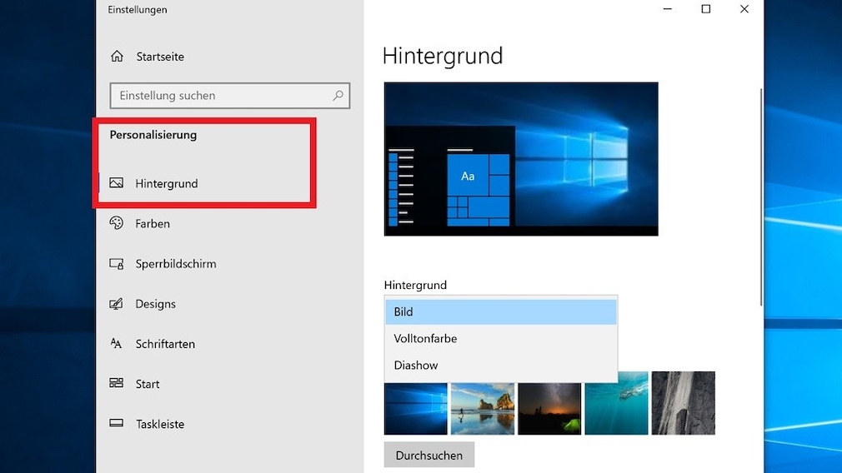Click the Taskleiste taskbar icon
The image size is (842, 473).
117,424
